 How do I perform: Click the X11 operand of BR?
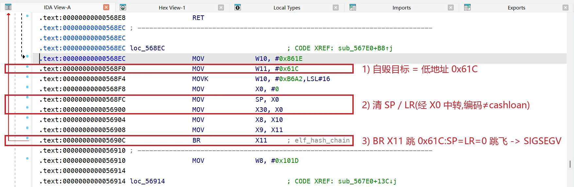tap(261, 141)
